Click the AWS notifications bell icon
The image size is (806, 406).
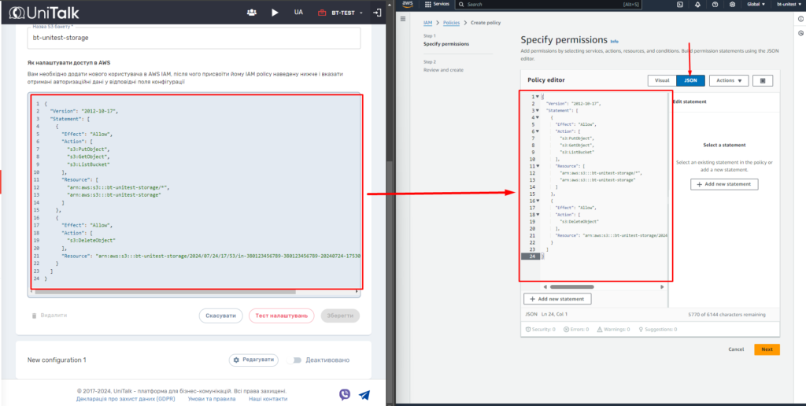tap(696, 4)
